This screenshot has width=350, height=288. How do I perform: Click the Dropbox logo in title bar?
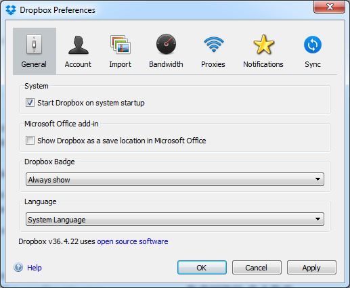[x=11, y=10]
